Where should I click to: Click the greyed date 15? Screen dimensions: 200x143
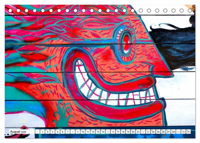click(108, 132)
